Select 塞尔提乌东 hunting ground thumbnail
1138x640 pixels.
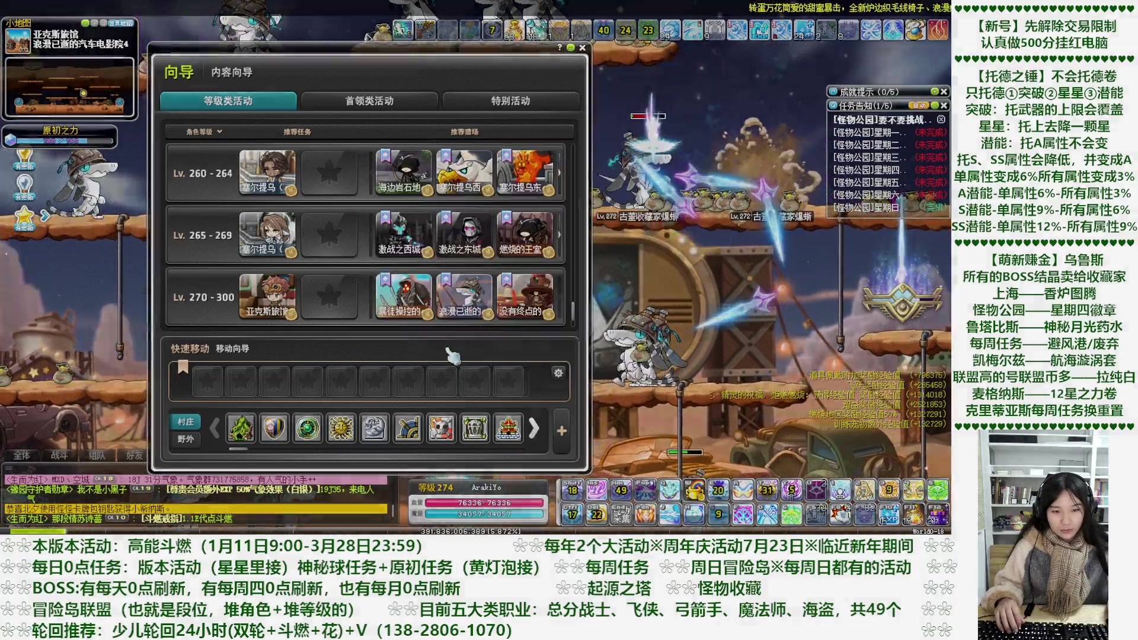[x=525, y=172]
